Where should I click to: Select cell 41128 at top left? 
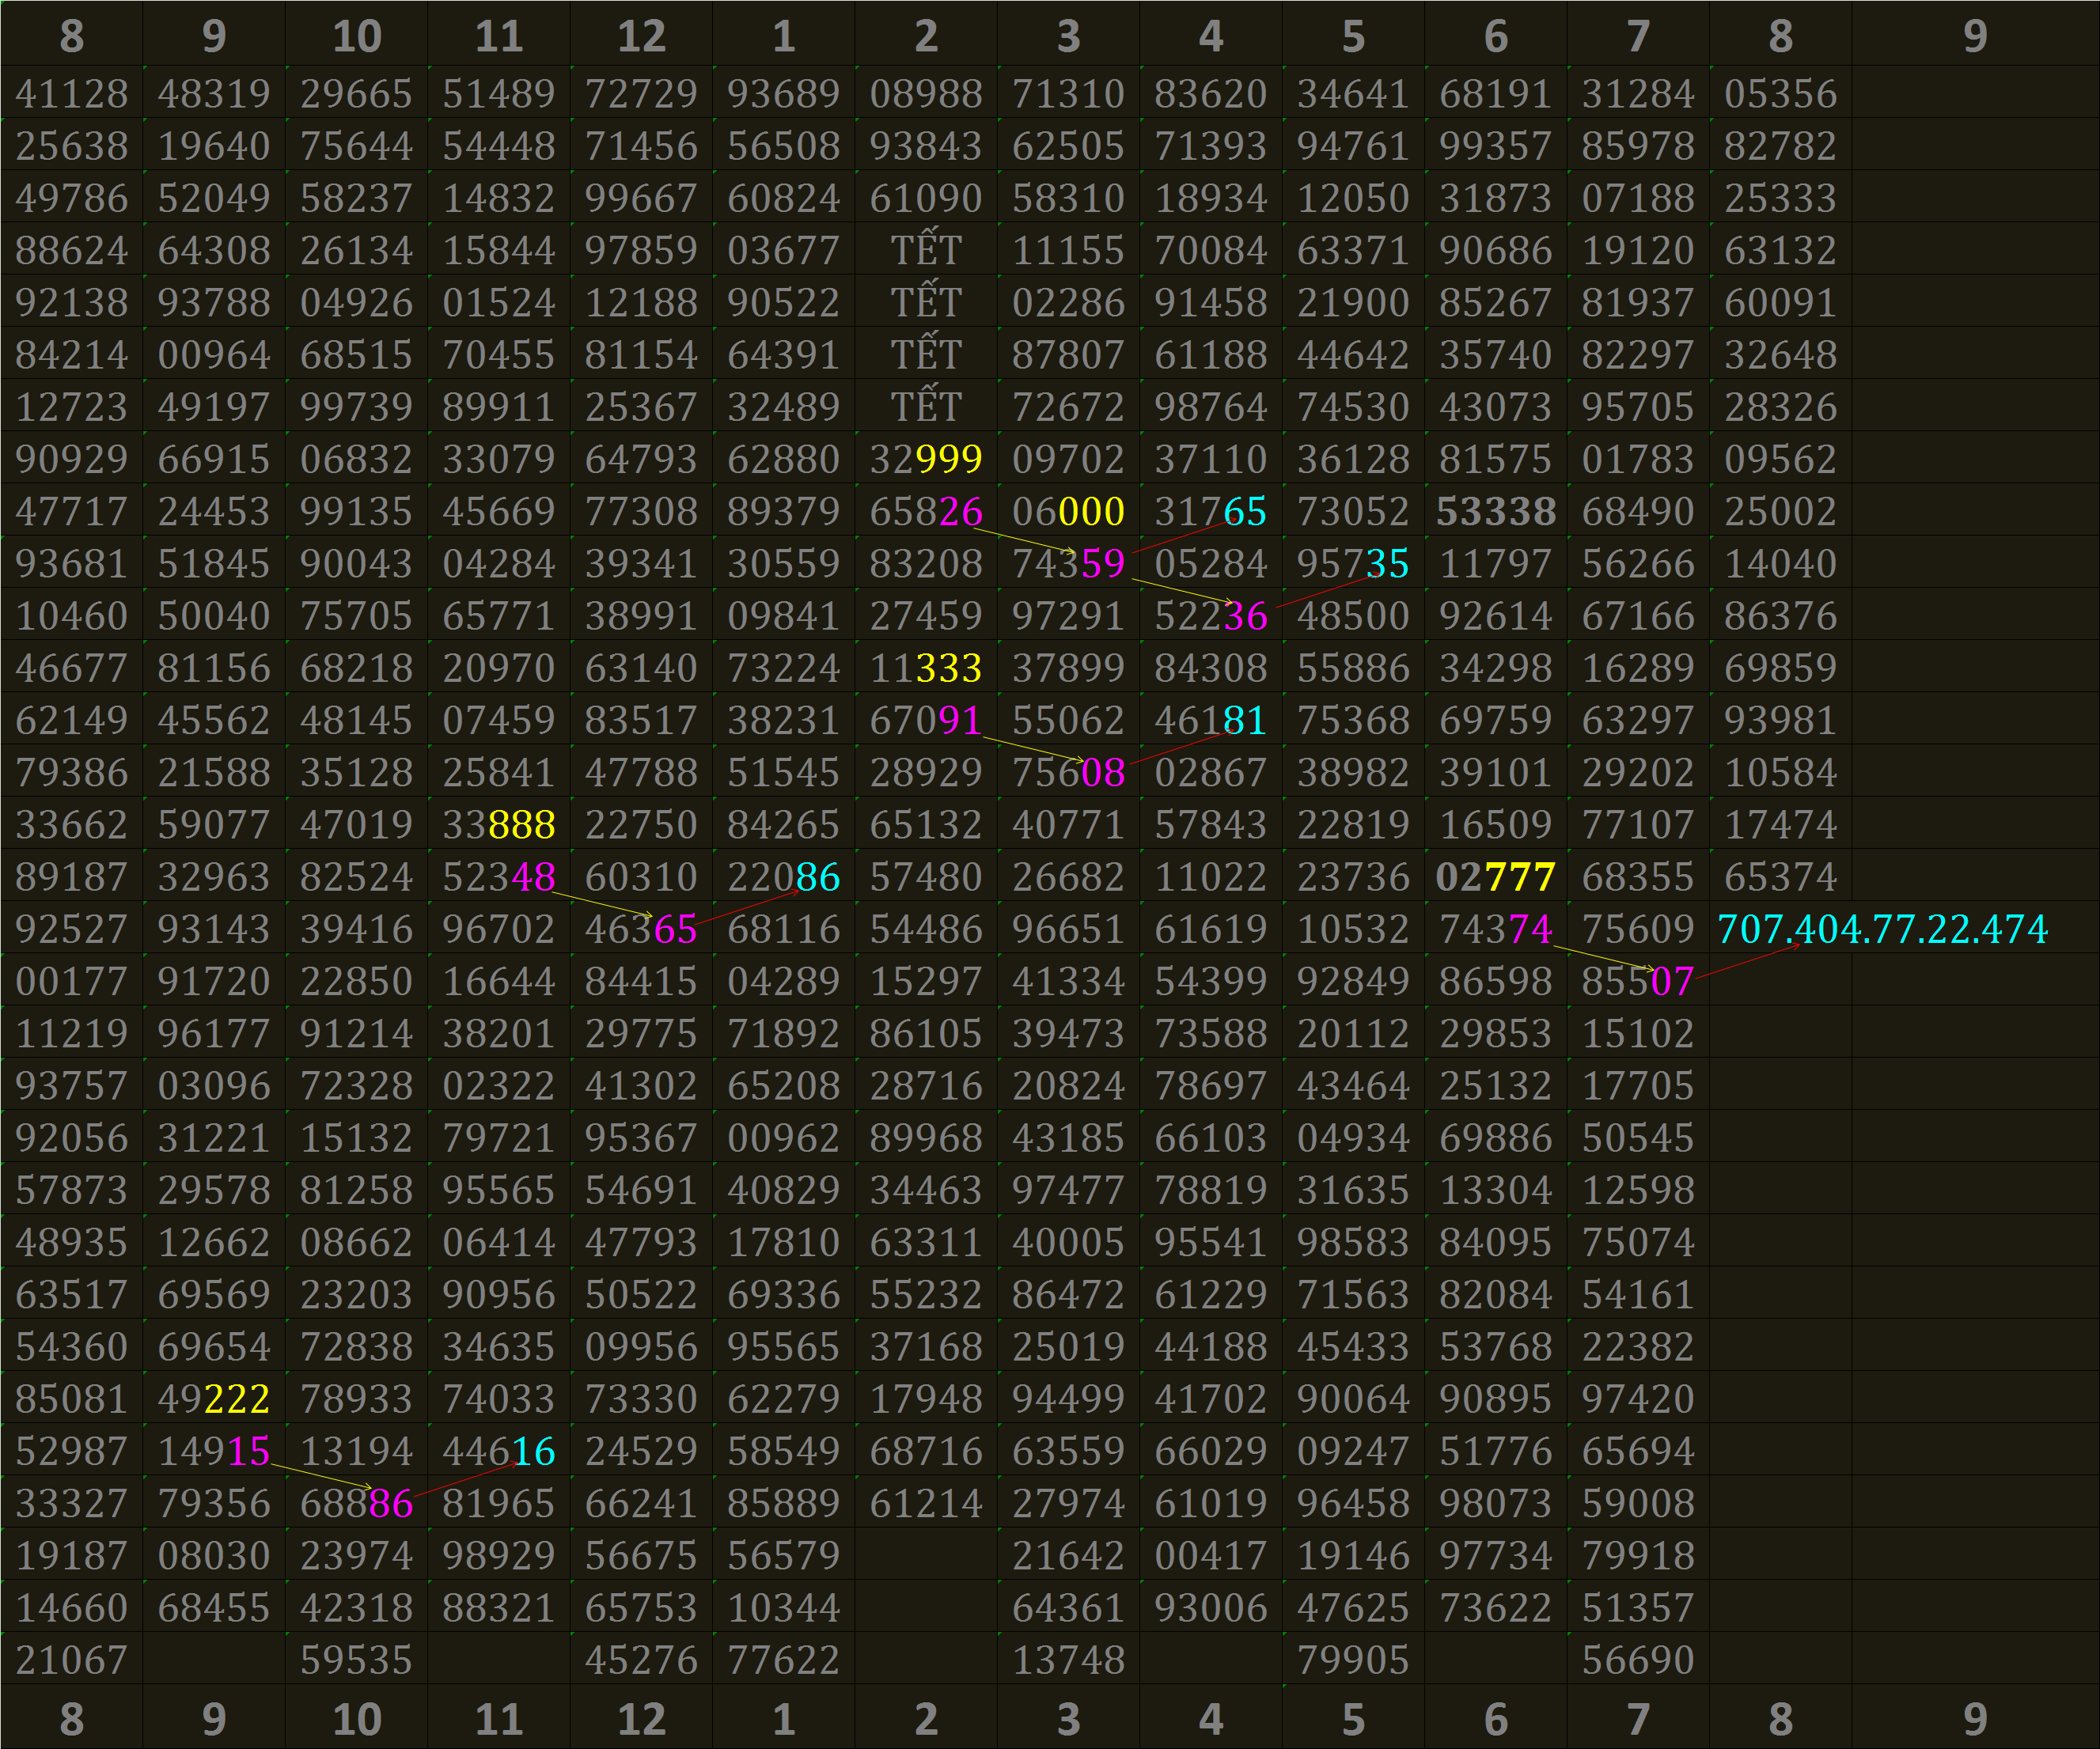pyautogui.click(x=72, y=94)
